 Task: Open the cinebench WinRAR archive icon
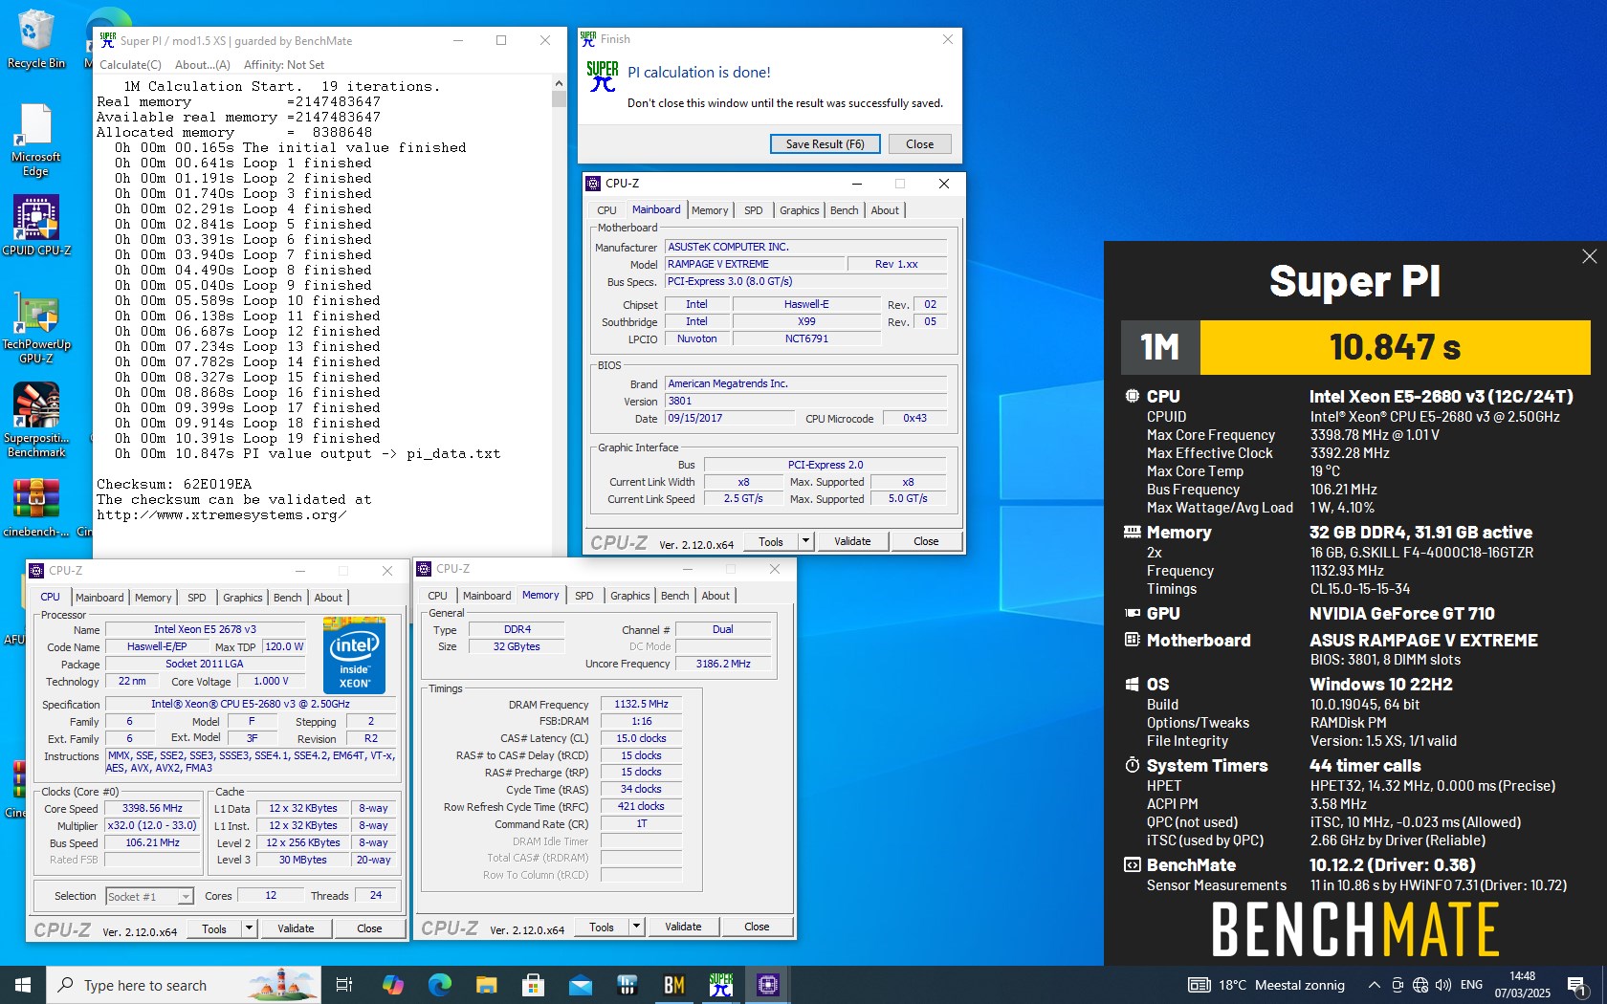35,507
